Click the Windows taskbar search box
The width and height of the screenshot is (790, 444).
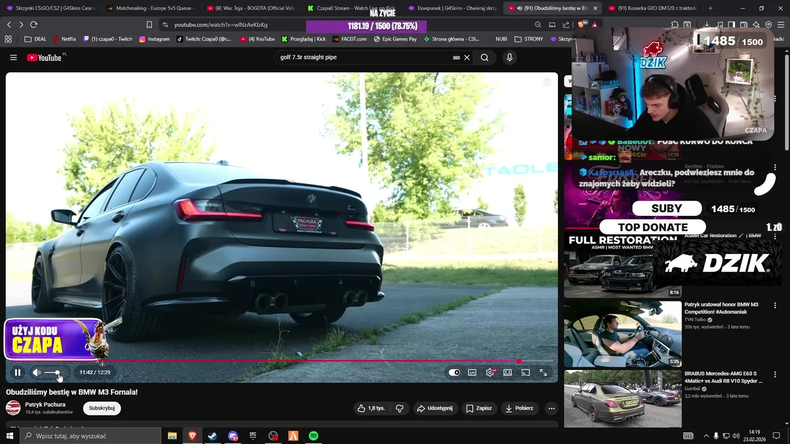(x=90, y=436)
